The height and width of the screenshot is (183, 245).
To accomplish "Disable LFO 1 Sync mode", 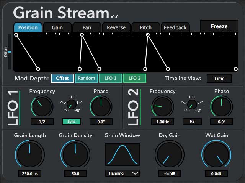I will (72, 122).
